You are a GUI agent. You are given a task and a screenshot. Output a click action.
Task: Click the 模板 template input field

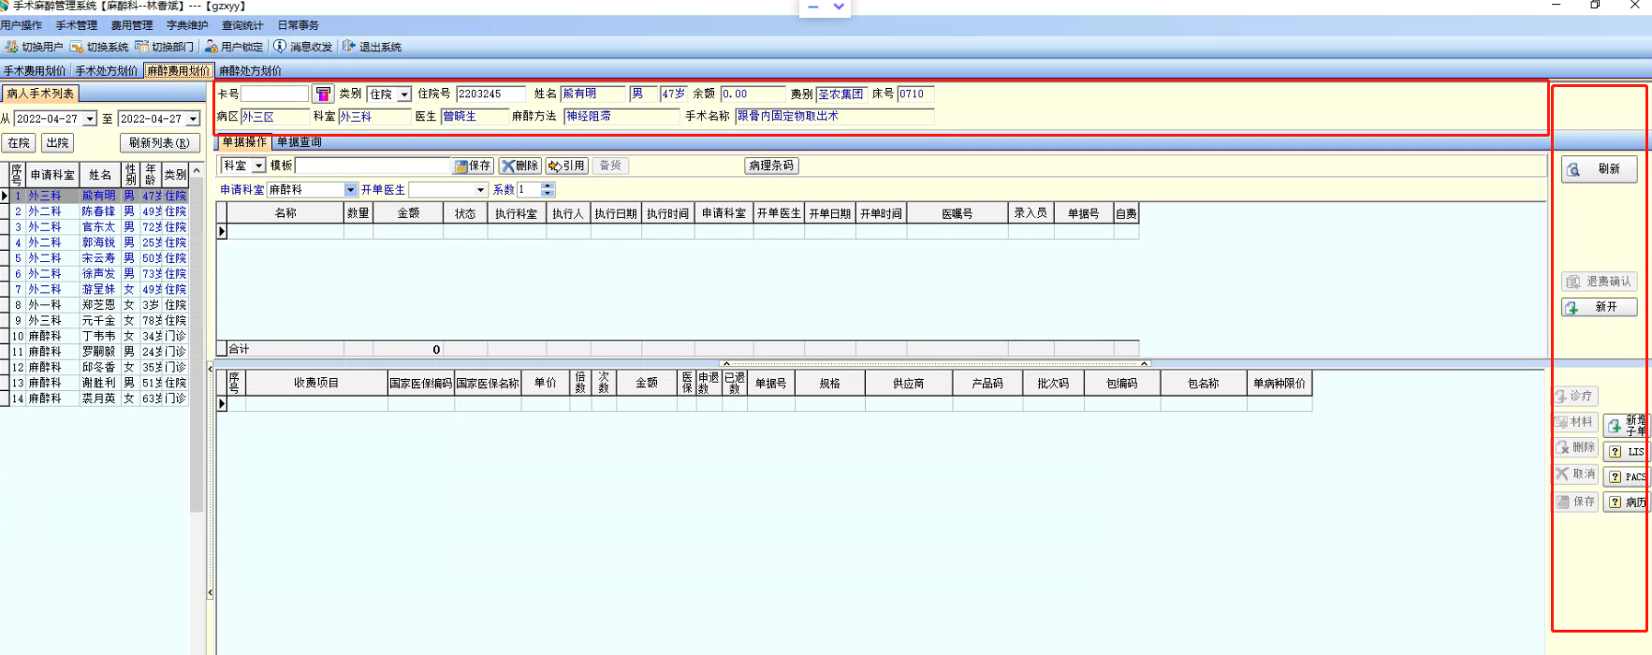373,166
